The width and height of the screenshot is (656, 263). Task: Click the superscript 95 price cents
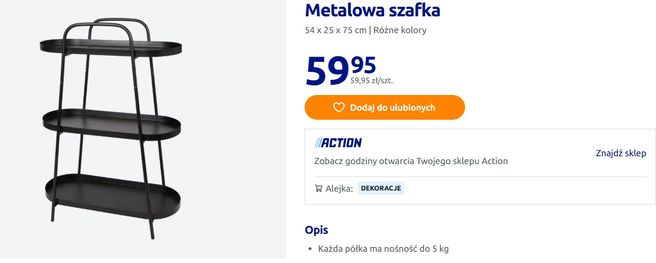point(363,65)
